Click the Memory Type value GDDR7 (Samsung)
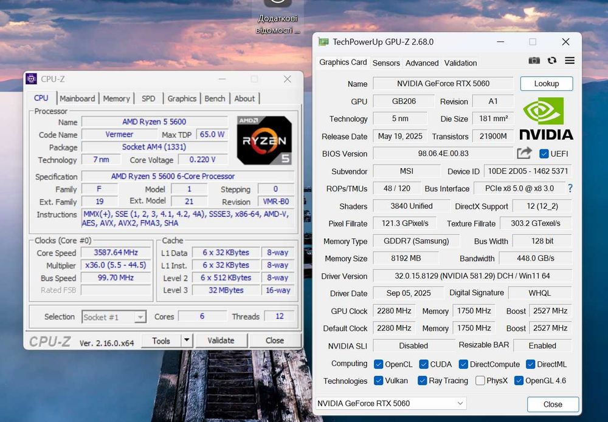 click(416, 241)
